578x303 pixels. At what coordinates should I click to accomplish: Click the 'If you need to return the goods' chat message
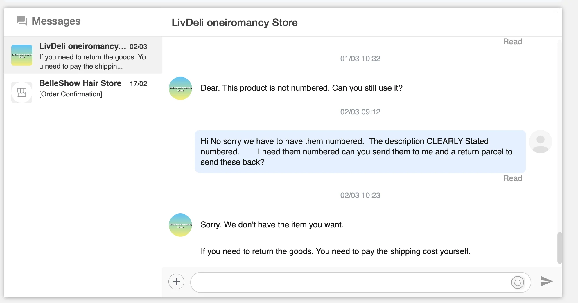click(335, 251)
